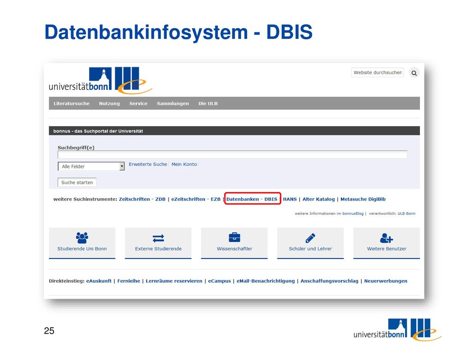This screenshot has width=472, height=354.
Task: Open the Service menu
Action: click(x=138, y=104)
